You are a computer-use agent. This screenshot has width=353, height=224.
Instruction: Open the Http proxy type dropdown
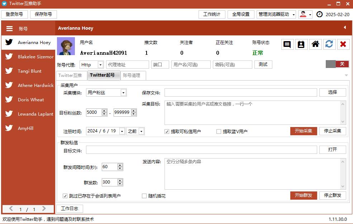coord(100,65)
